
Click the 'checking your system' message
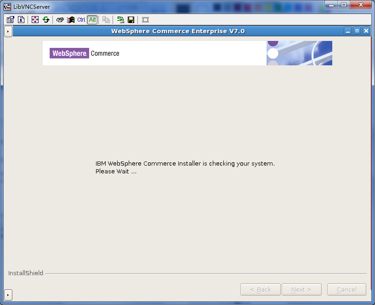[x=185, y=163]
